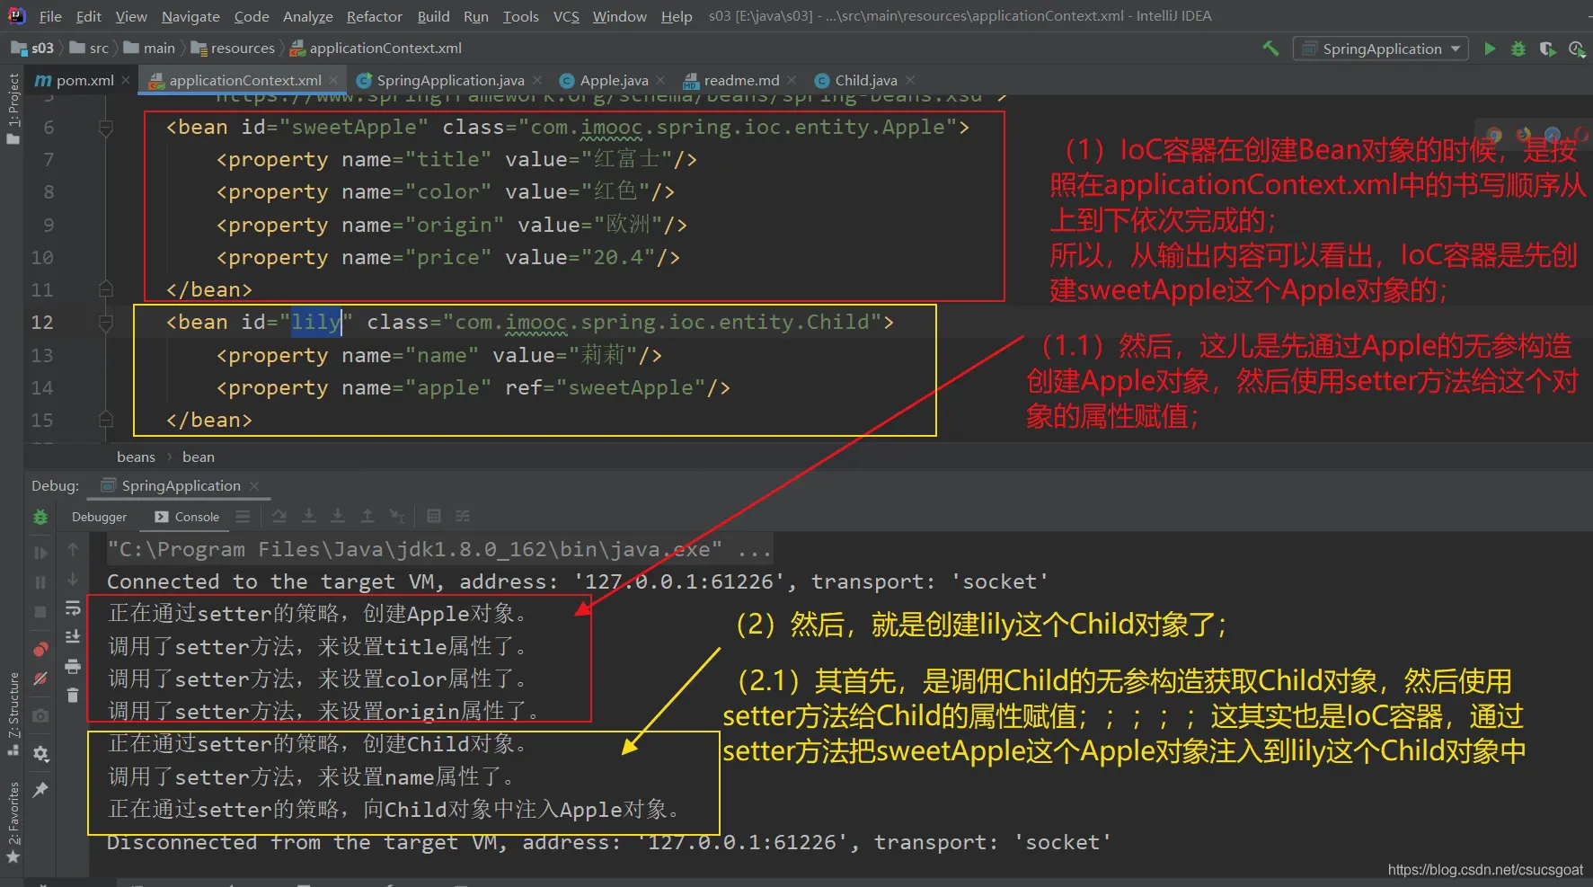Open the Edit menu
This screenshot has width=1593, height=887.
89,16
